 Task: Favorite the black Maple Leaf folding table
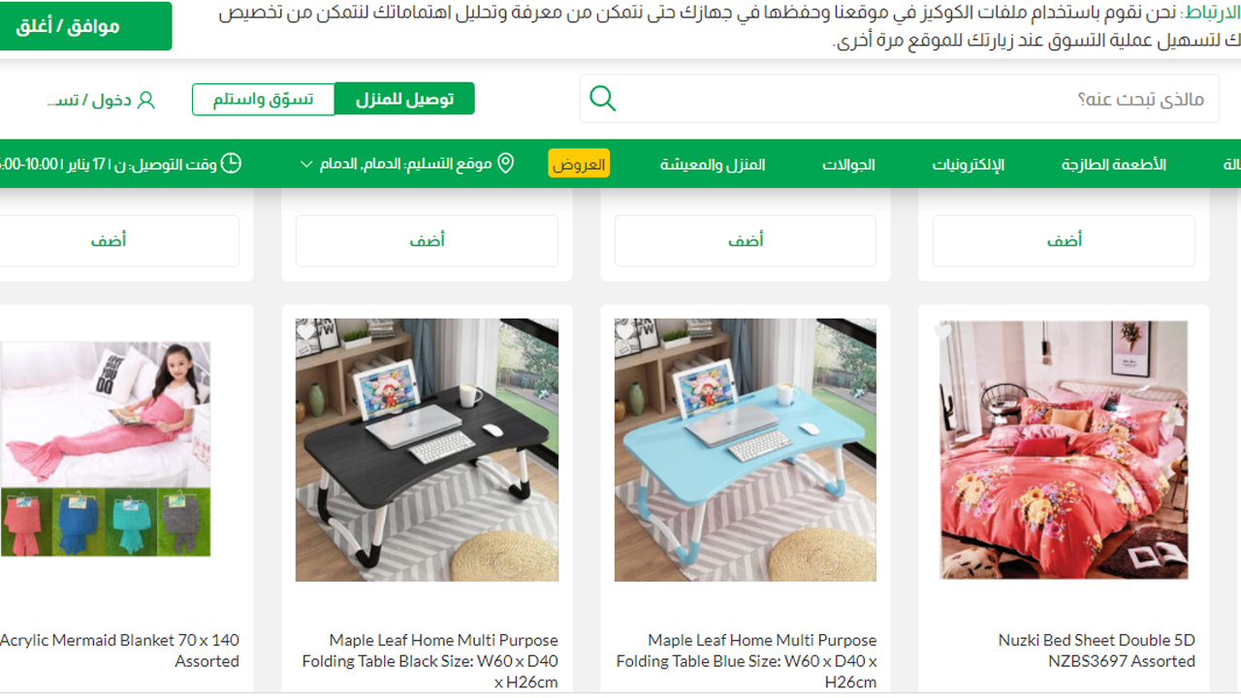pyautogui.click(x=306, y=333)
